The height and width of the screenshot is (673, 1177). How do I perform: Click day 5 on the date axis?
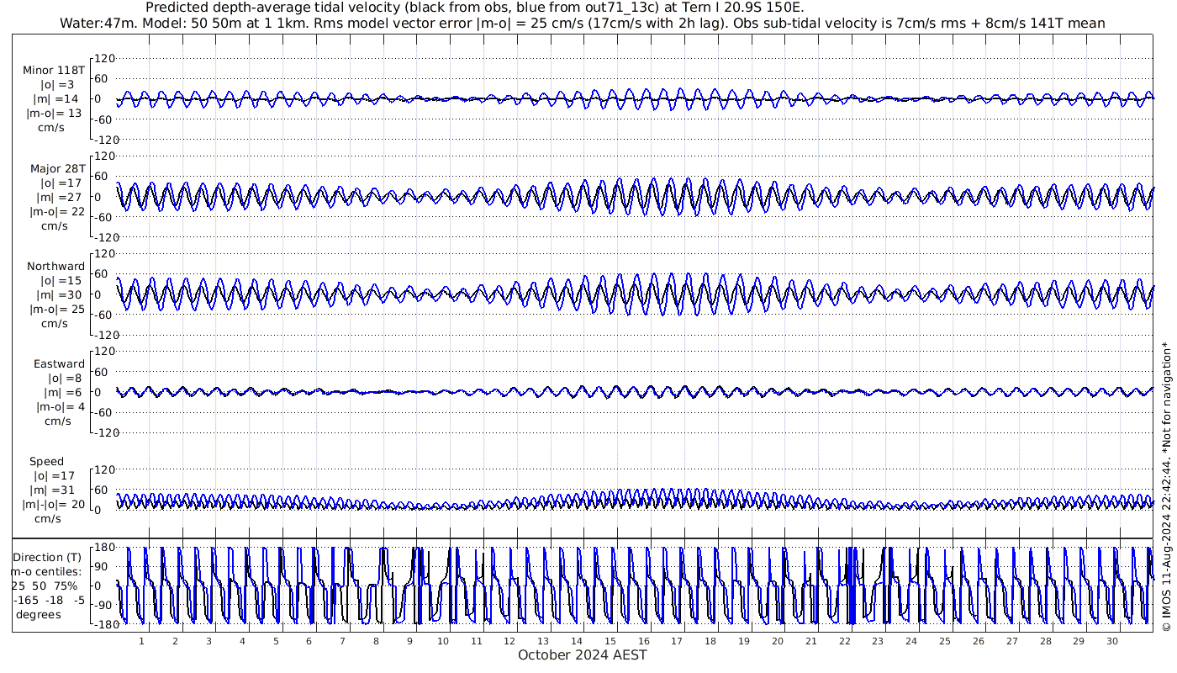pos(276,641)
